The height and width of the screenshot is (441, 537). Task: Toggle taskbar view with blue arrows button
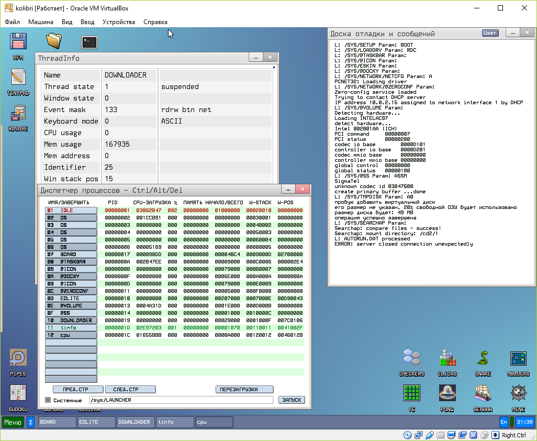tap(30, 422)
